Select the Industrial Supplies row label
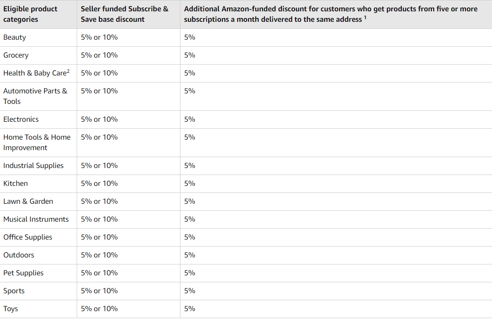 (34, 166)
